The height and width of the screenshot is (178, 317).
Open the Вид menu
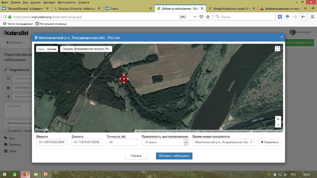click(25, 2)
